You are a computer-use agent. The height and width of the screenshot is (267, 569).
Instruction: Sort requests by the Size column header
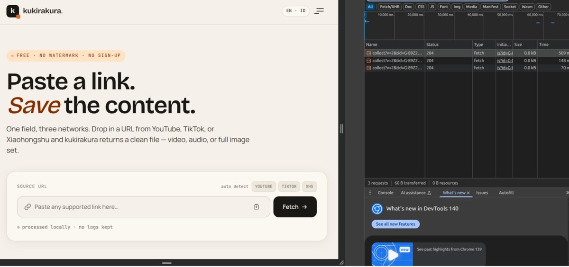coord(525,44)
